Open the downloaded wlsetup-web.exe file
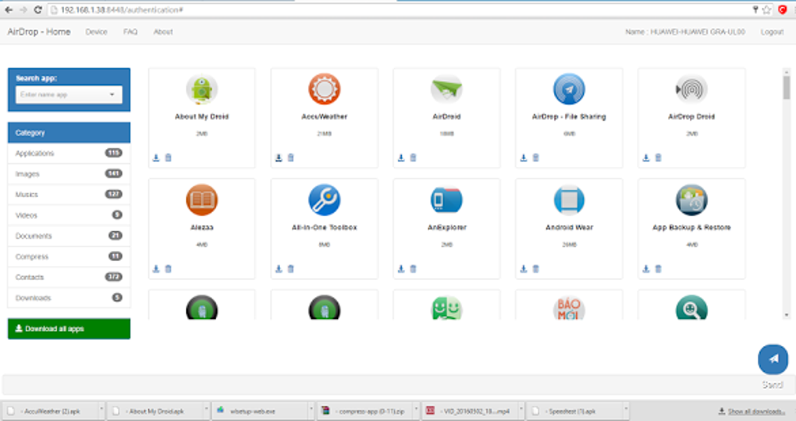This screenshot has width=796, height=421. click(259, 411)
